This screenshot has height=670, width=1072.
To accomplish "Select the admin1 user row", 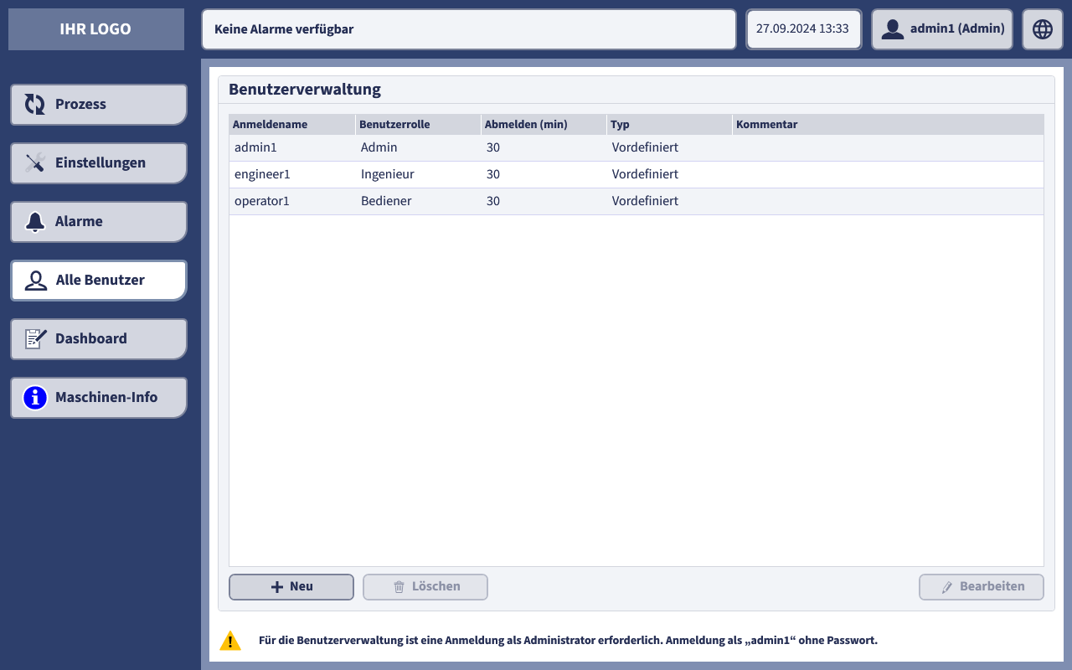I will pyautogui.click(x=636, y=147).
